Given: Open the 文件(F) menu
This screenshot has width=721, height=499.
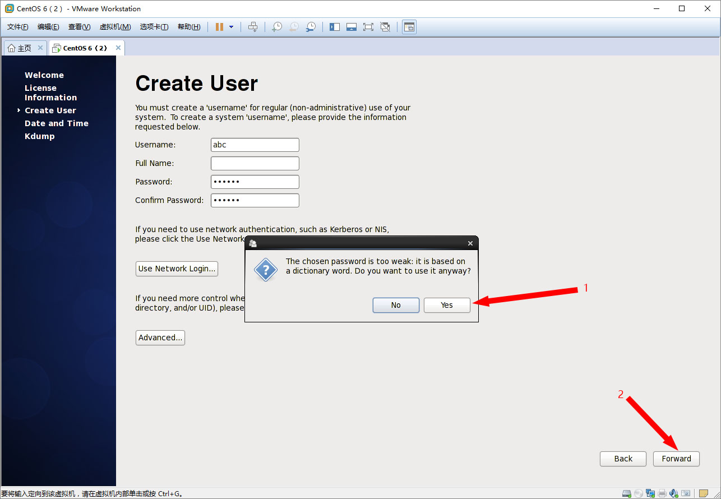Looking at the screenshot, I should (x=17, y=27).
